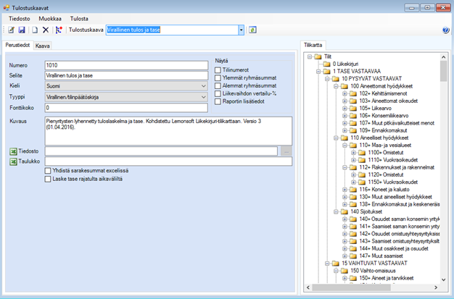The image size is (454, 299).
Task: Check Laske tase rajatulta aikaväliltä
Action: tap(48, 179)
